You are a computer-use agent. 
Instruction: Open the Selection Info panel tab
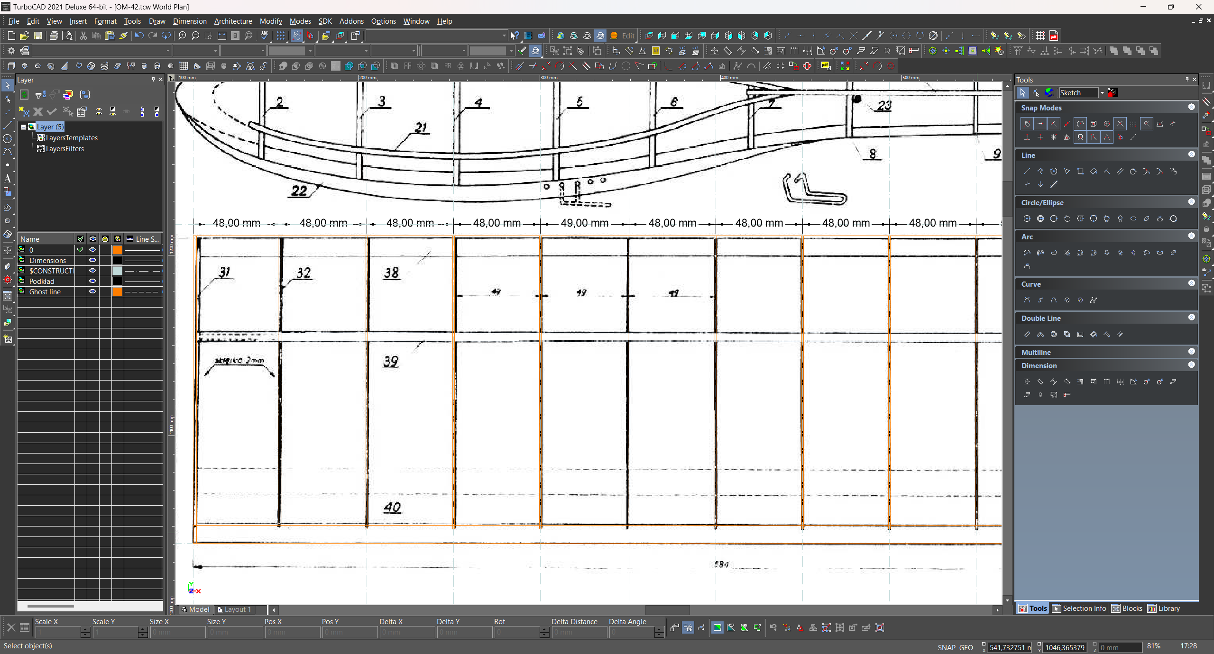pyautogui.click(x=1079, y=609)
